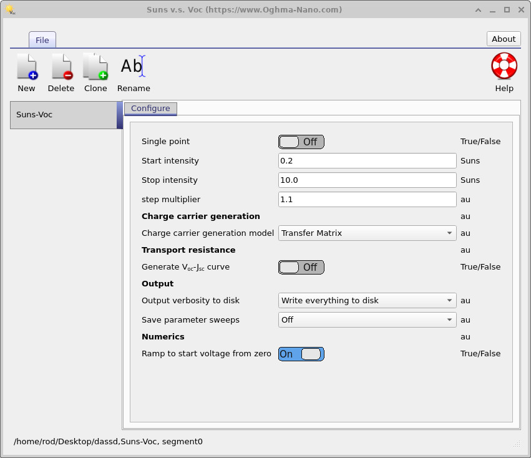Screen dimensions: 531x458
Task: Click the Start intensity input field
Action: (367, 160)
